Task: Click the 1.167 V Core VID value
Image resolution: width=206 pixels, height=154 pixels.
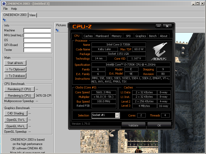Action: 136,59
